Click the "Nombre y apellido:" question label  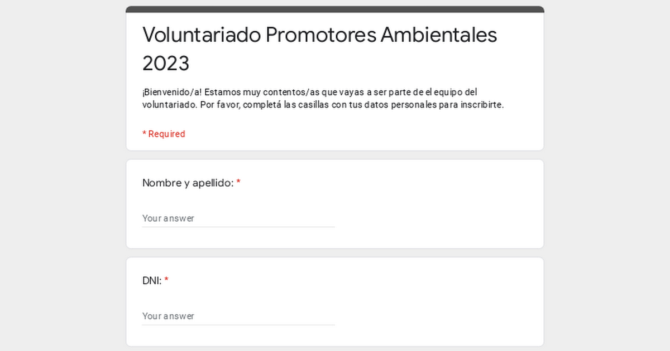(x=188, y=183)
